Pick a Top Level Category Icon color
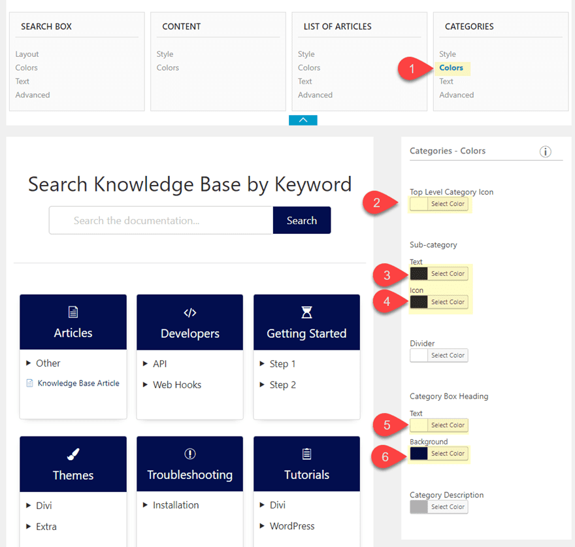 tap(450, 204)
